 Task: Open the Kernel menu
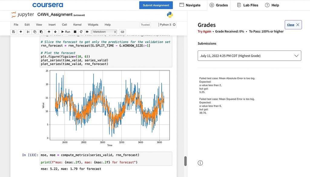point(77,24)
